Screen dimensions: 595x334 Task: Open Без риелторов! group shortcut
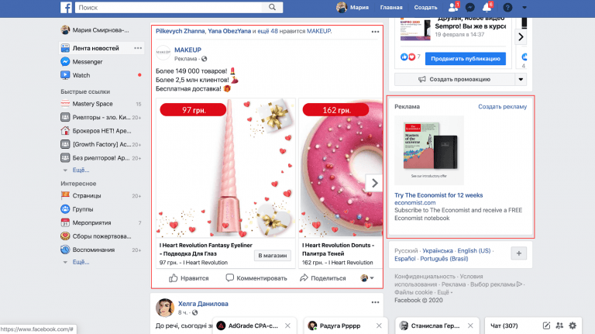(x=101, y=158)
